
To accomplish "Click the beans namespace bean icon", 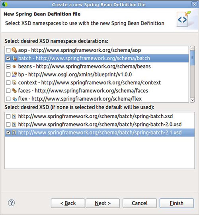I will tap(14, 66).
